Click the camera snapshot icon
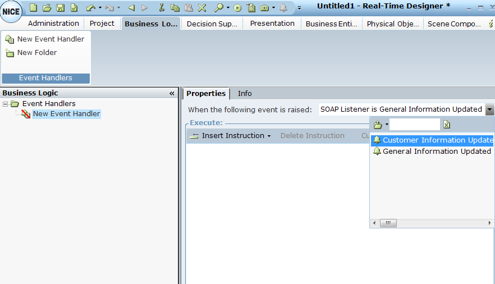Screen dimensions: 495x284 (x=264, y=8)
